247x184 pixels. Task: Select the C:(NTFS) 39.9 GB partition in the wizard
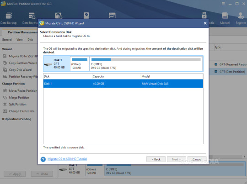click(x=146, y=63)
